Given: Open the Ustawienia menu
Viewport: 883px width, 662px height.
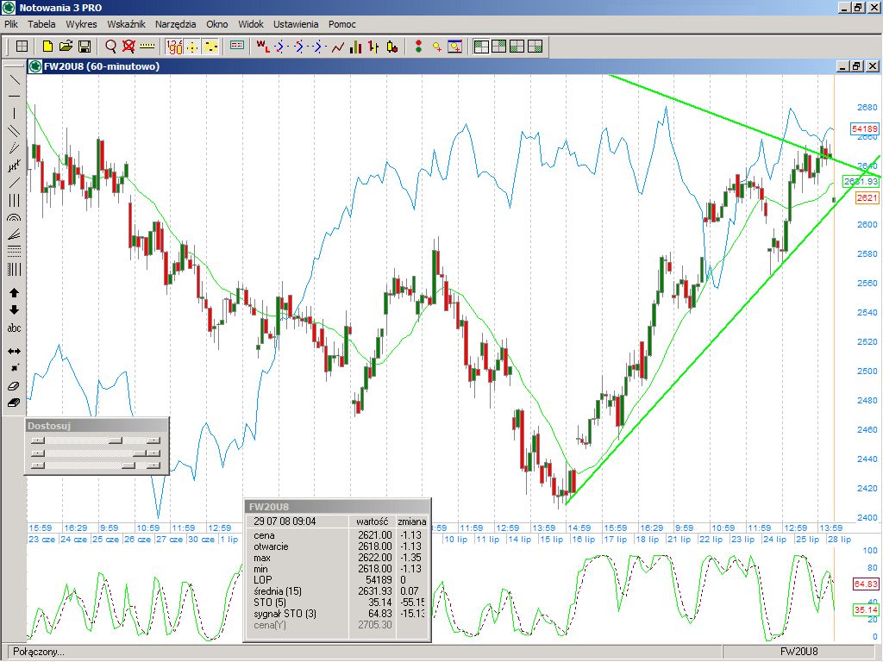Looking at the screenshot, I should tap(296, 24).
